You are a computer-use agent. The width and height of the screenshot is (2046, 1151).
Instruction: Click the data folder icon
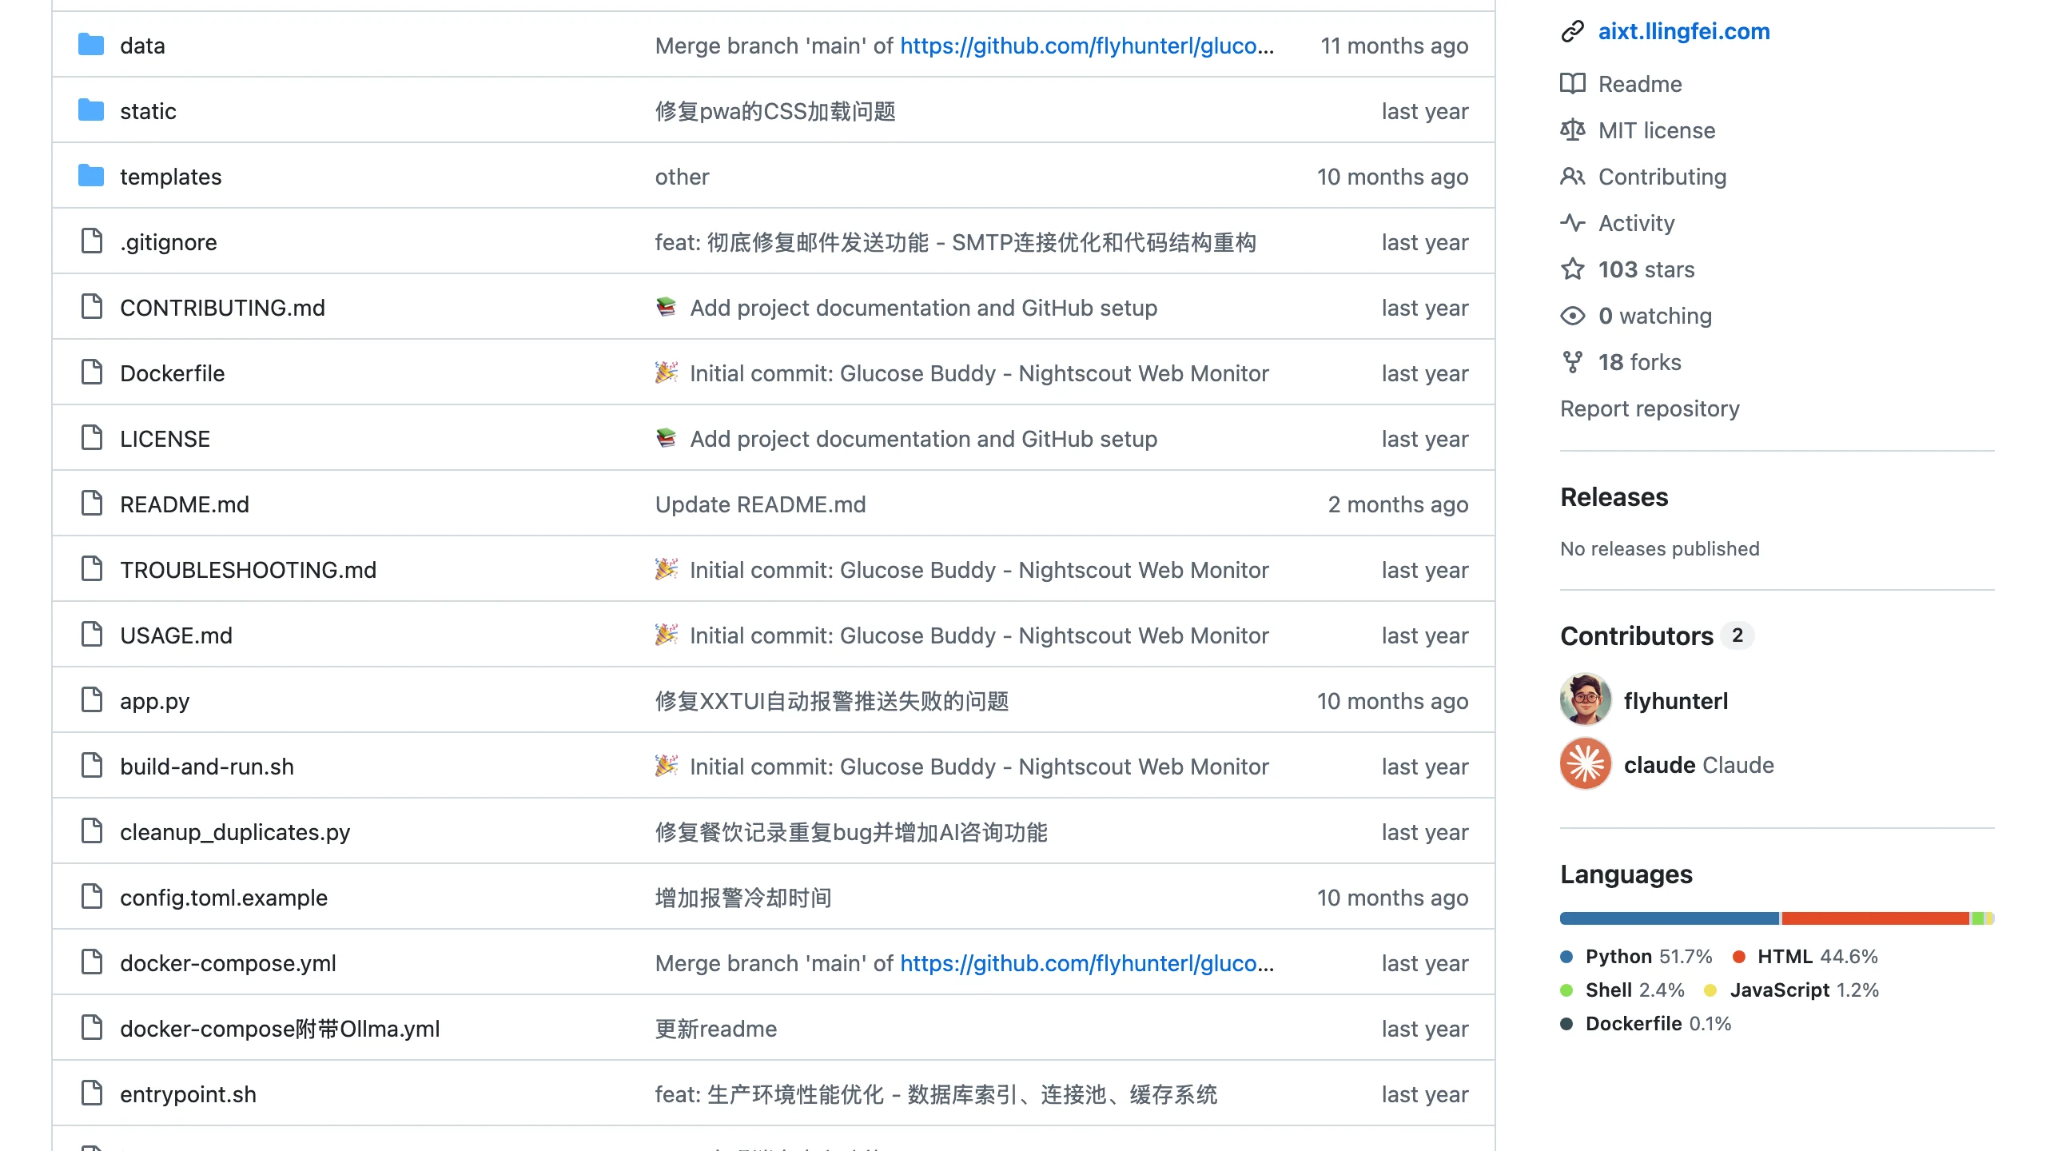click(x=91, y=45)
